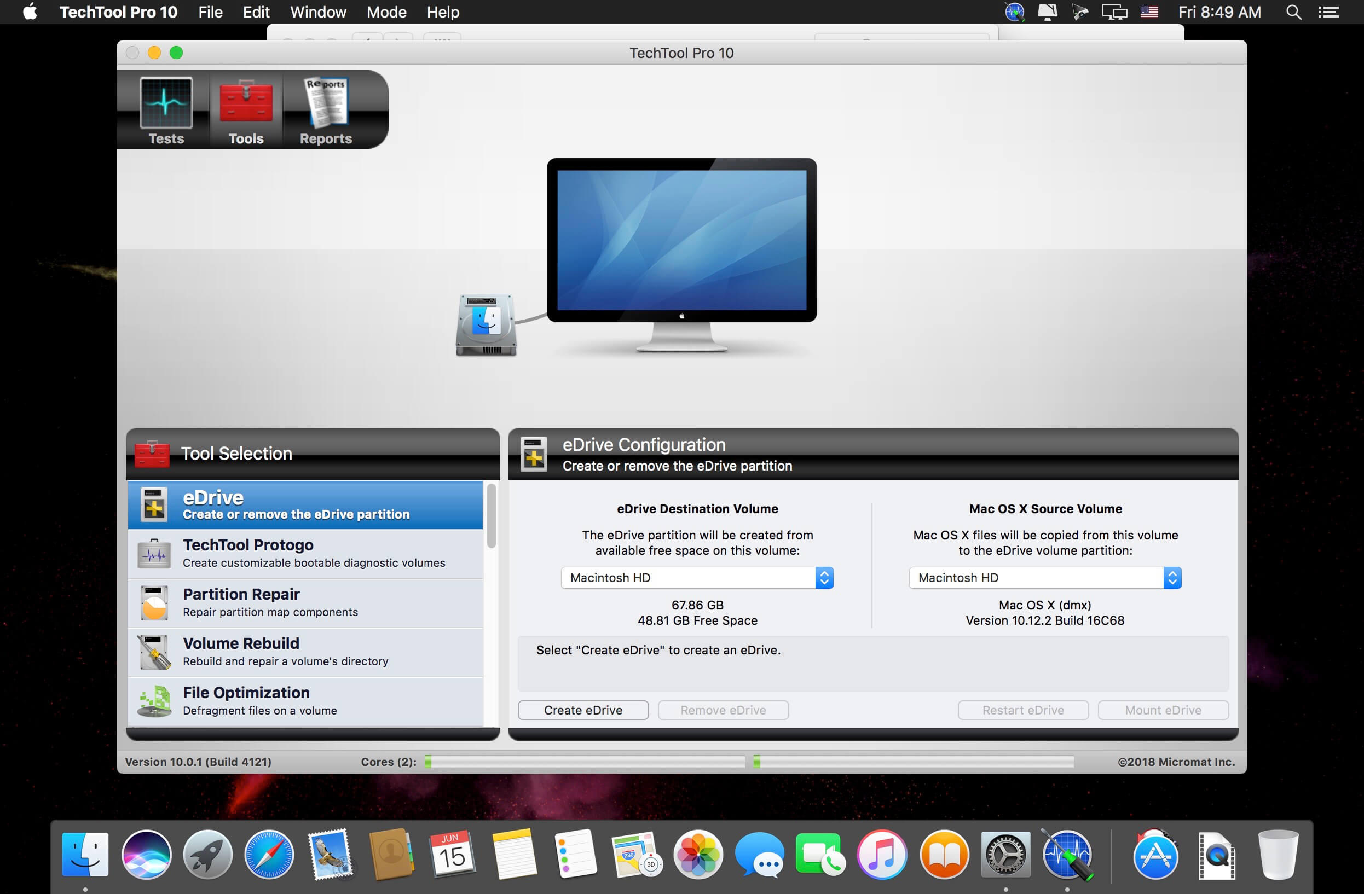Open the TechTool Pro 10 application menu

tap(119, 12)
